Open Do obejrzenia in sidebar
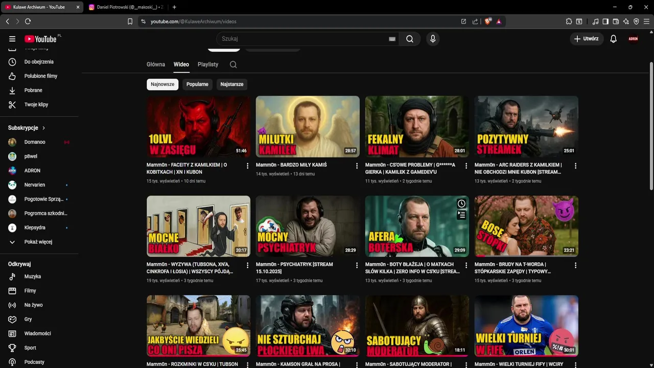This screenshot has width=654, height=368. tap(39, 62)
